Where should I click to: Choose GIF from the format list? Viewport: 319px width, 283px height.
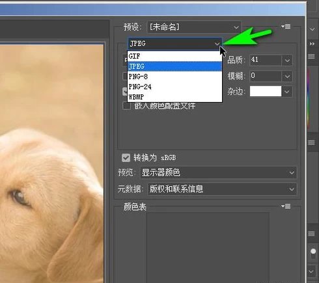click(175, 56)
